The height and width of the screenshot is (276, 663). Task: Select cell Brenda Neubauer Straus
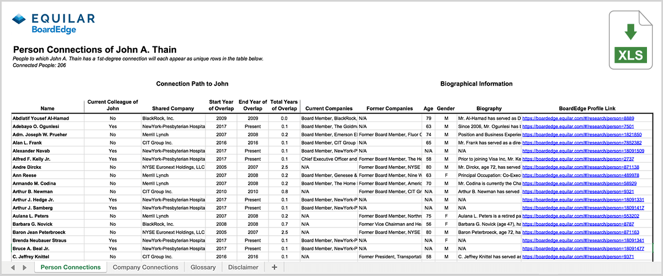click(x=48, y=241)
